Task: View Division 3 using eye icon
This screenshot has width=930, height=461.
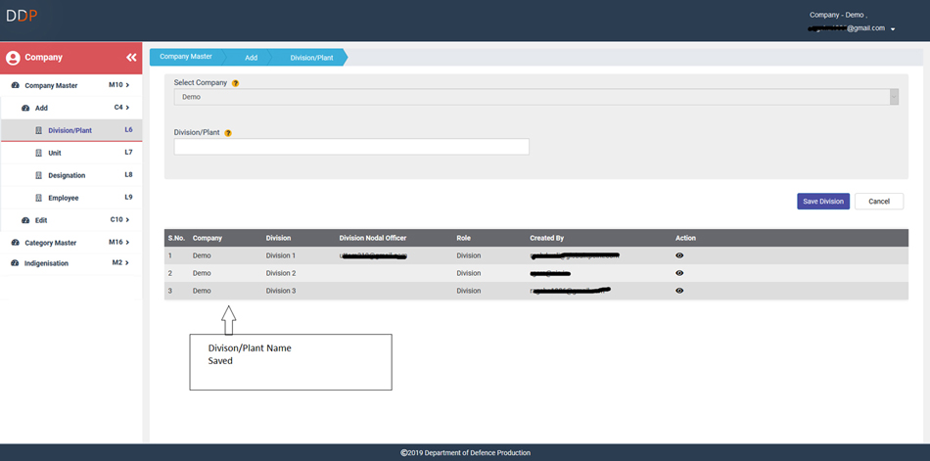Action: 679,291
